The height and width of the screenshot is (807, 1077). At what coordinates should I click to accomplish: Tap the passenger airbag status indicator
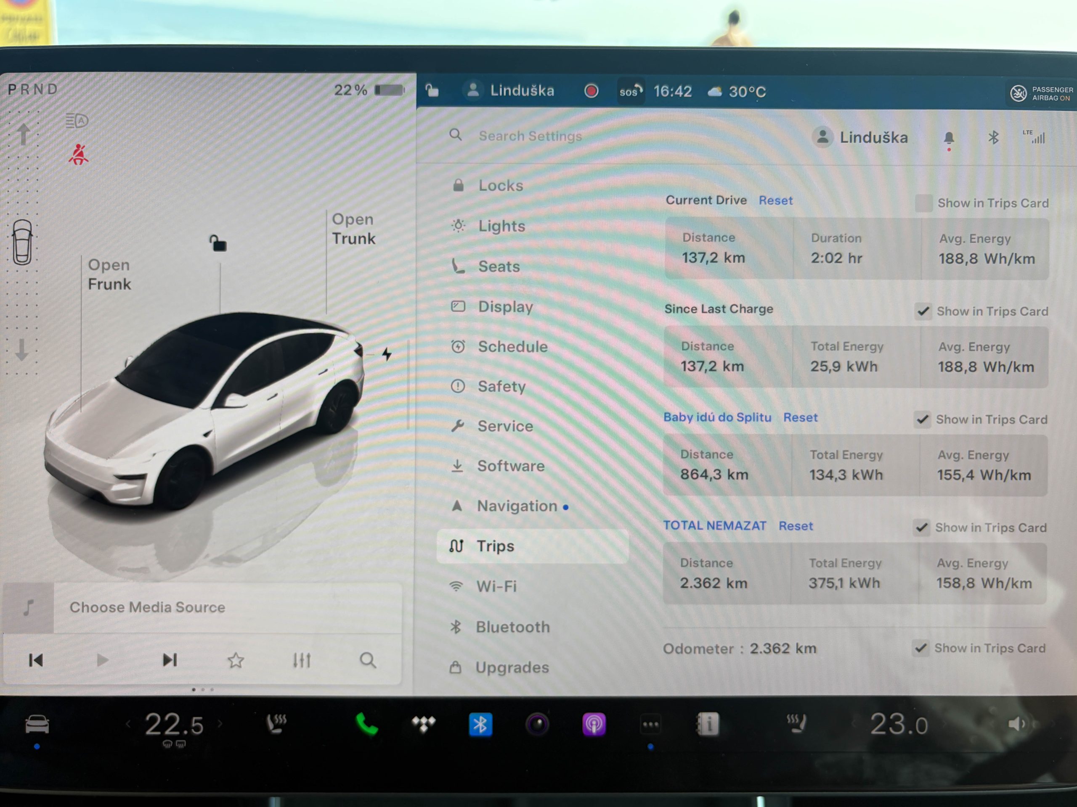[x=1042, y=93]
